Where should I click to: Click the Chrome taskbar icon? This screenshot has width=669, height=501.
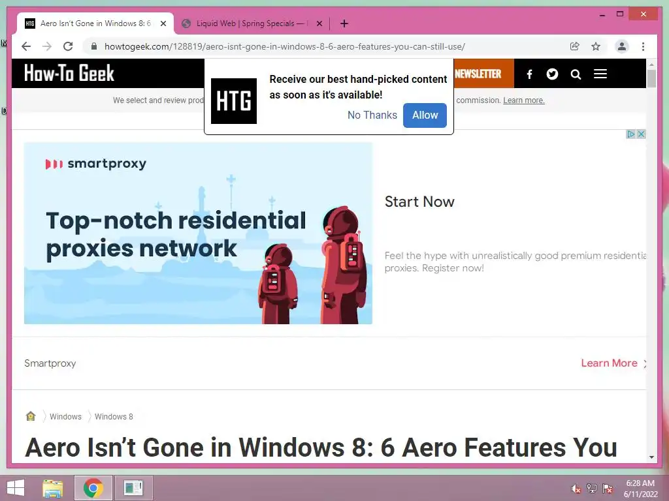point(93,488)
